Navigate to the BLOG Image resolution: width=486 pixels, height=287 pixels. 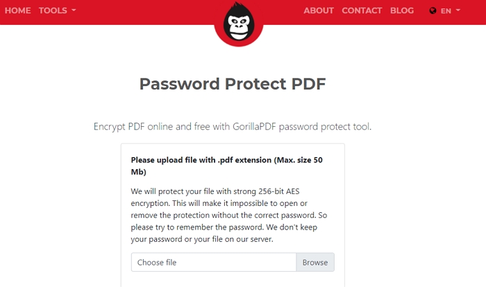[x=402, y=10]
